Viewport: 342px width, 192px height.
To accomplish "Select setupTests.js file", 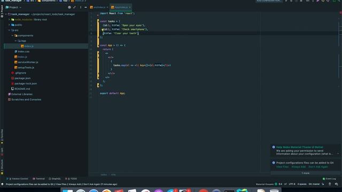I will click(24, 68).
